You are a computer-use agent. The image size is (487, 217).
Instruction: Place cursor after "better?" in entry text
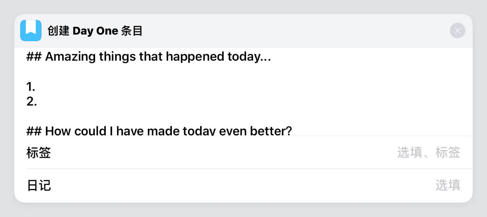292,131
